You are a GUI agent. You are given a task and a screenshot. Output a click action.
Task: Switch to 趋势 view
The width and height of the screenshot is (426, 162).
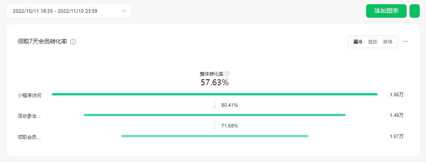373,42
